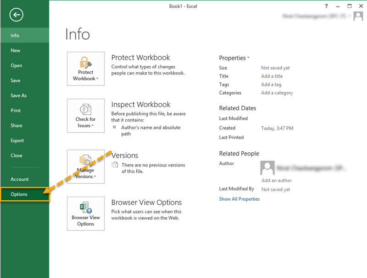The image size is (367, 278).
Task: Expand the Properties dropdown arrow
Action: point(248,57)
